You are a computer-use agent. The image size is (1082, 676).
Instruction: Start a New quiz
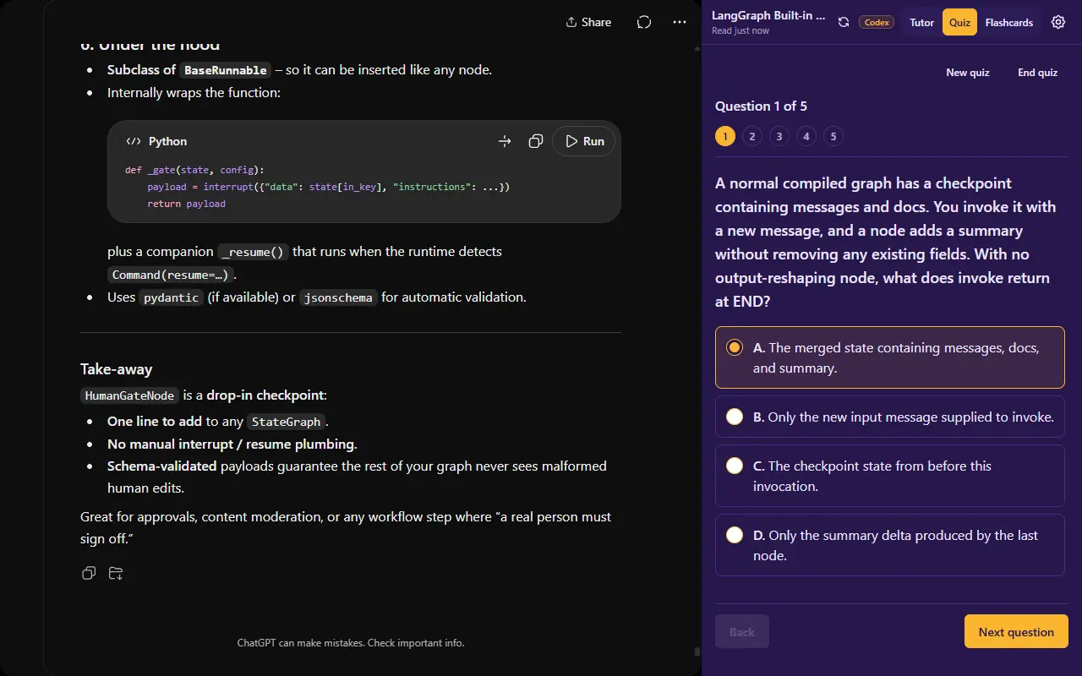tap(968, 73)
